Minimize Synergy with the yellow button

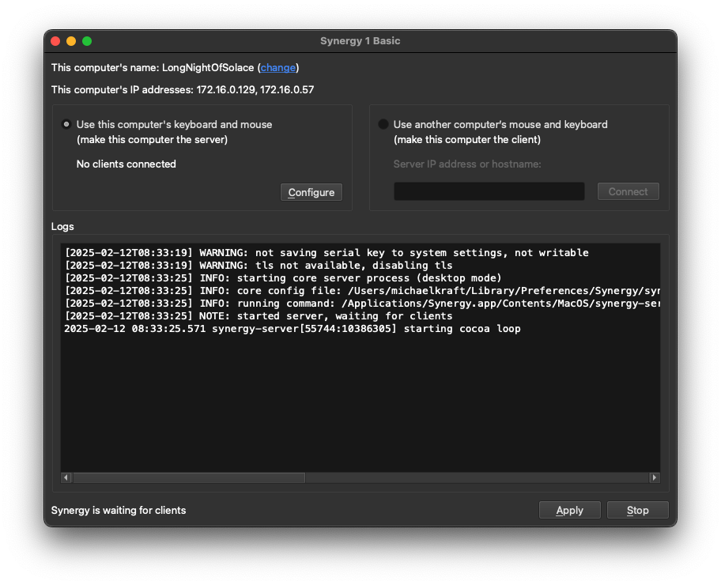tap(71, 41)
